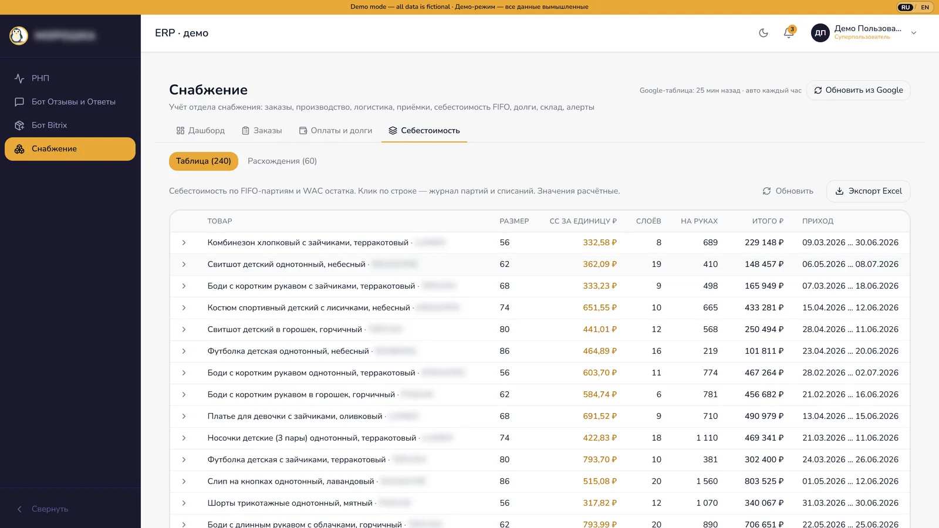Expand Боди с коротким рукавом с зайчиками row
This screenshot has width=939, height=528.
pyautogui.click(x=184, y=286)
